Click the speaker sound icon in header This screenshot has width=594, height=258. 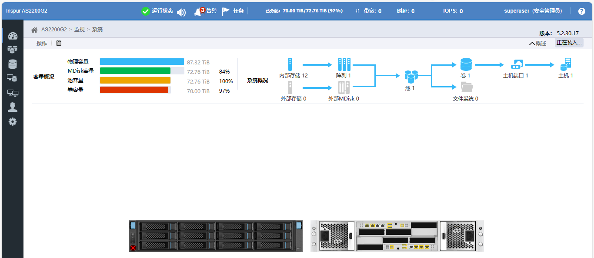181,12
